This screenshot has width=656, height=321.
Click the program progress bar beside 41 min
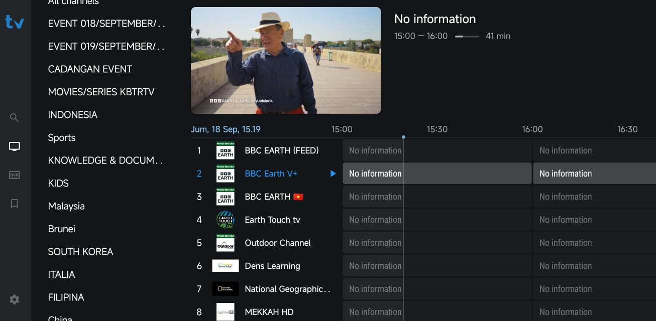(x=467, y=36)
